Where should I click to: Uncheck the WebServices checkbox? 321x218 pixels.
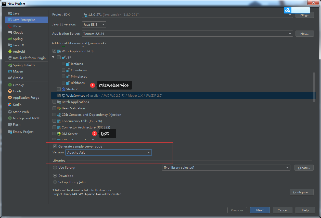59,95
